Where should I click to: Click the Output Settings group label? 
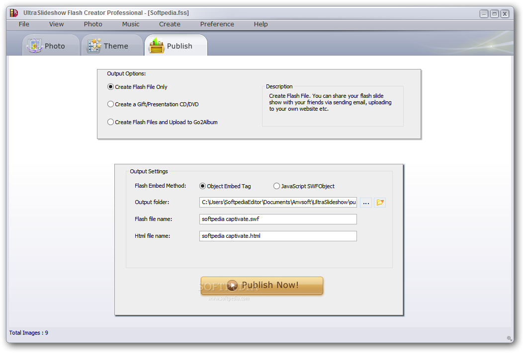[x=149, y=171]
